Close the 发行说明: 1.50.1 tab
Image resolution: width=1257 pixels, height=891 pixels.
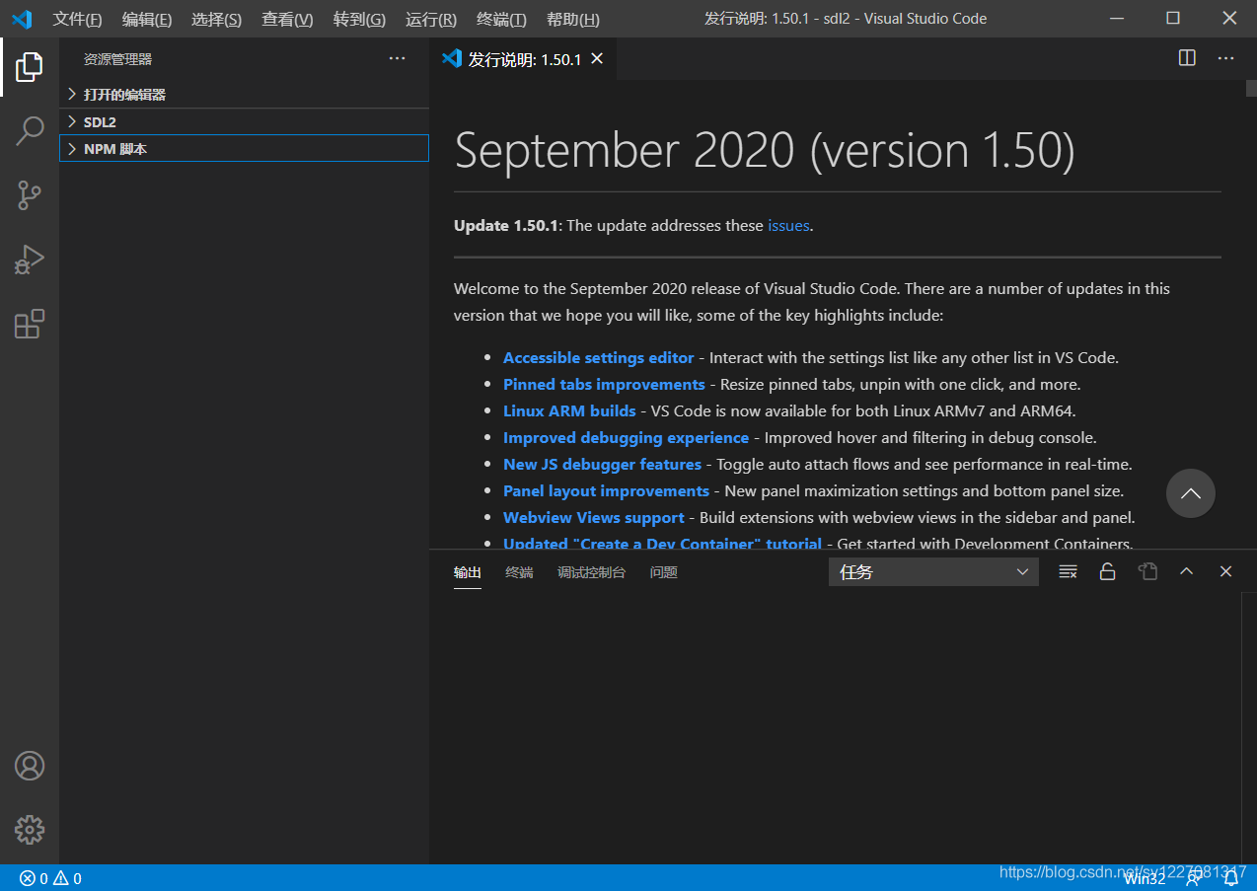597,59
